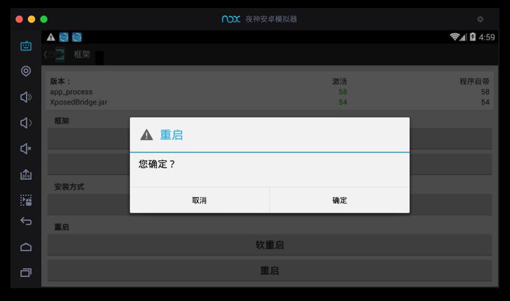Tap the first blue notification icon
Image resolution: width=510 pixels, height=301 pixels.
(x=64, y=37)
